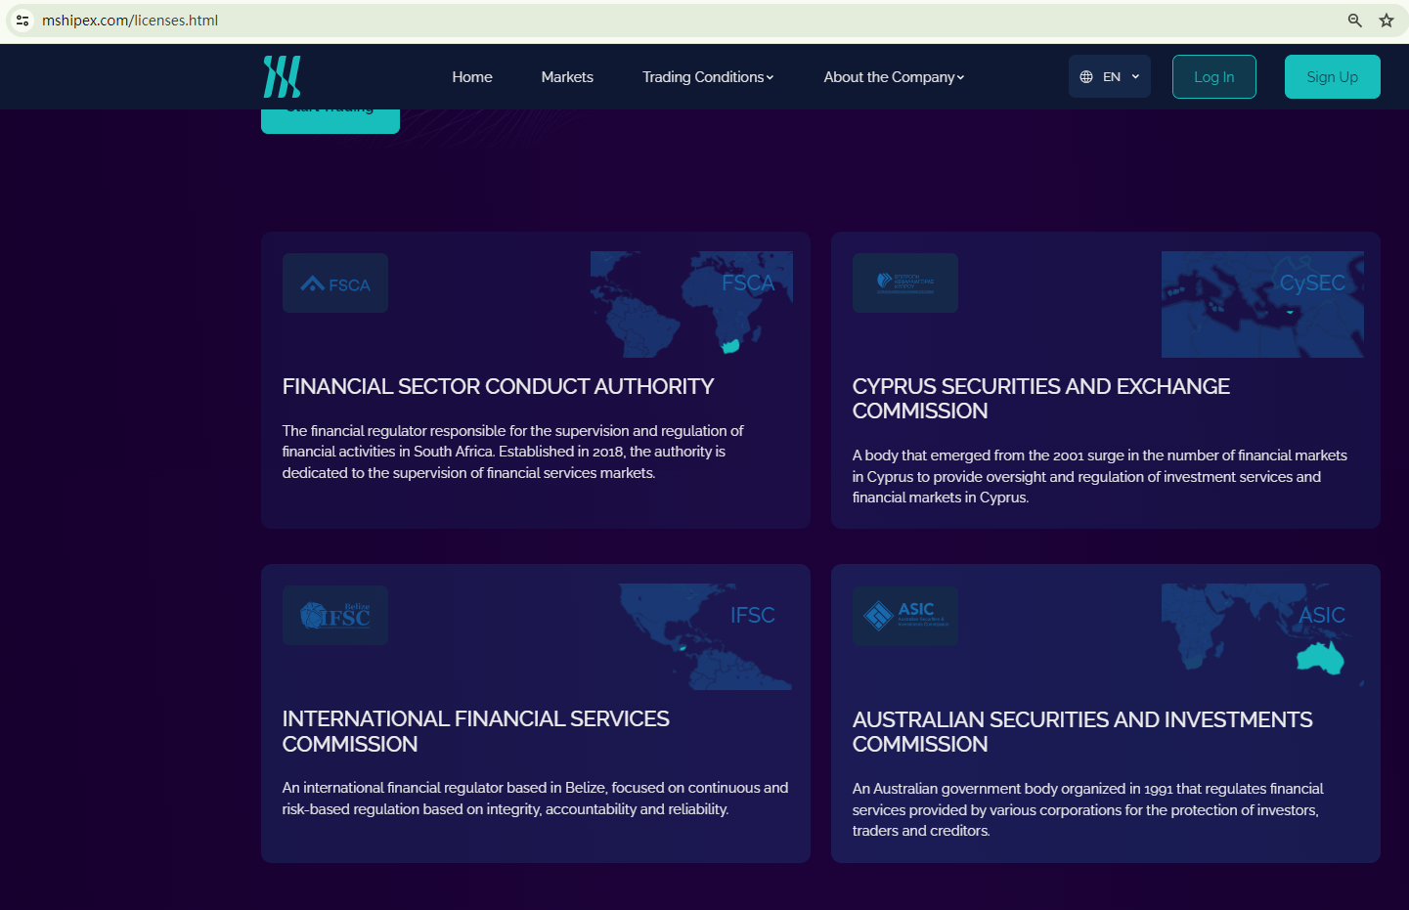Open the Markets page
The image size is (1409, 910).
click(567, 77)
